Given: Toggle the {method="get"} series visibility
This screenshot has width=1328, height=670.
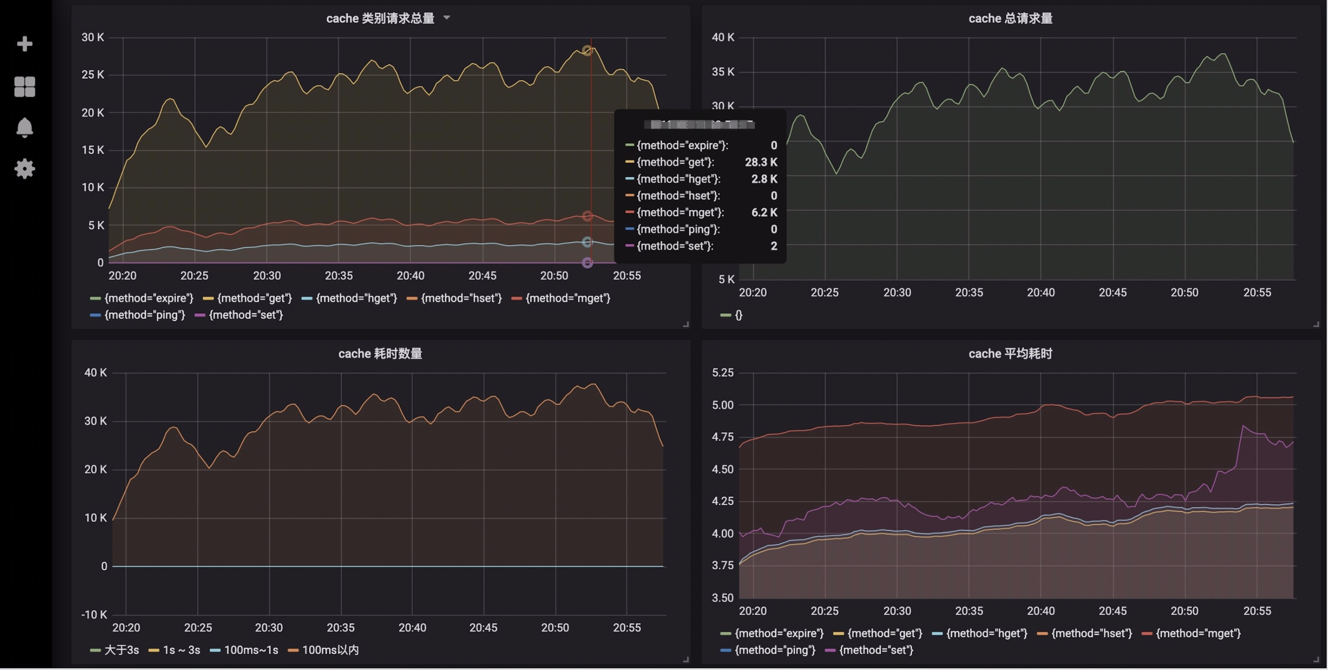Looking at the screenshot, I should [252, 298].
